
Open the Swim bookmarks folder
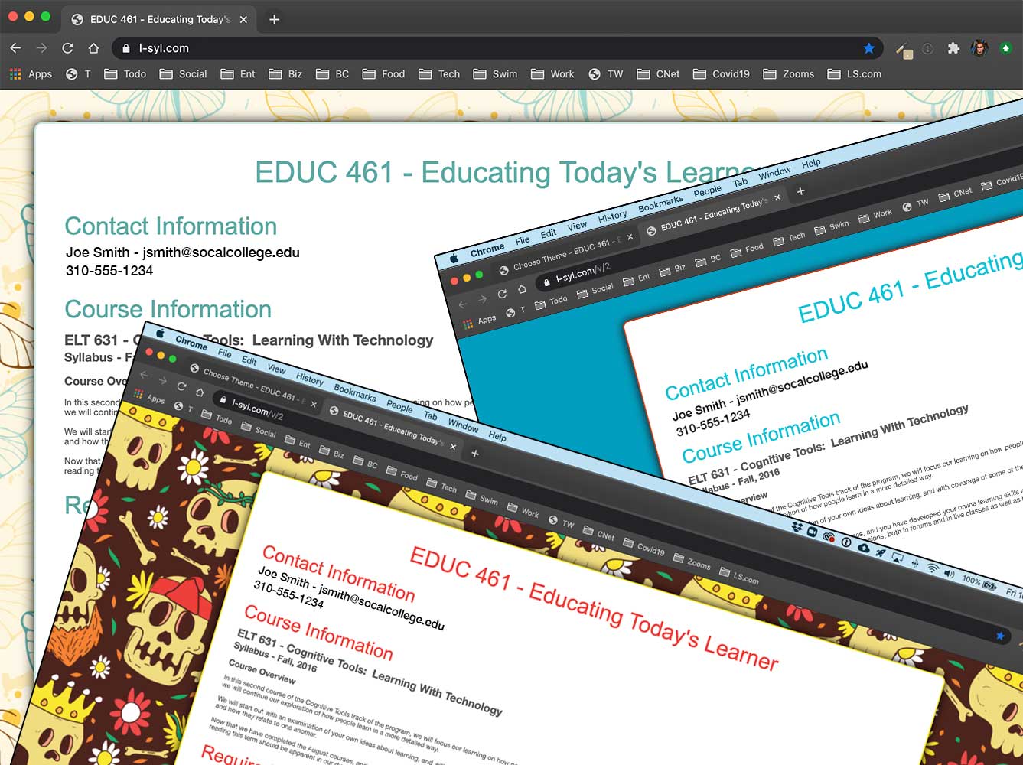click(x=495, y=74)
